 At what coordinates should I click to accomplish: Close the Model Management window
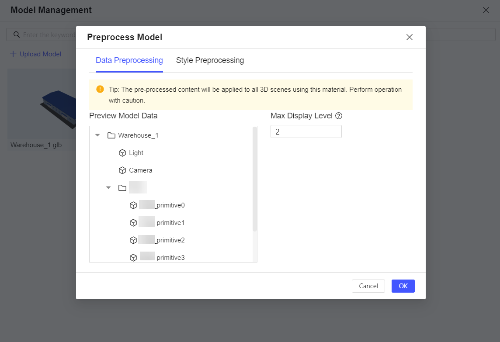[x=486, y=10]
